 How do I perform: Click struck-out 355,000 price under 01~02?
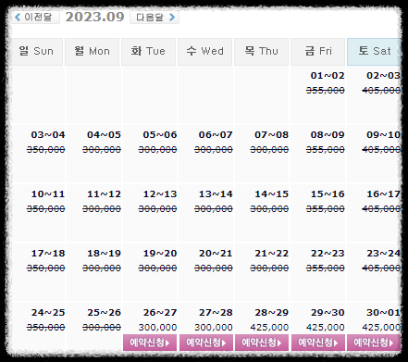326,90
